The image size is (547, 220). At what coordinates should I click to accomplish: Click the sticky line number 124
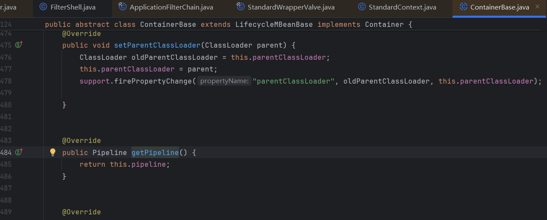click(x=6, y=25)
